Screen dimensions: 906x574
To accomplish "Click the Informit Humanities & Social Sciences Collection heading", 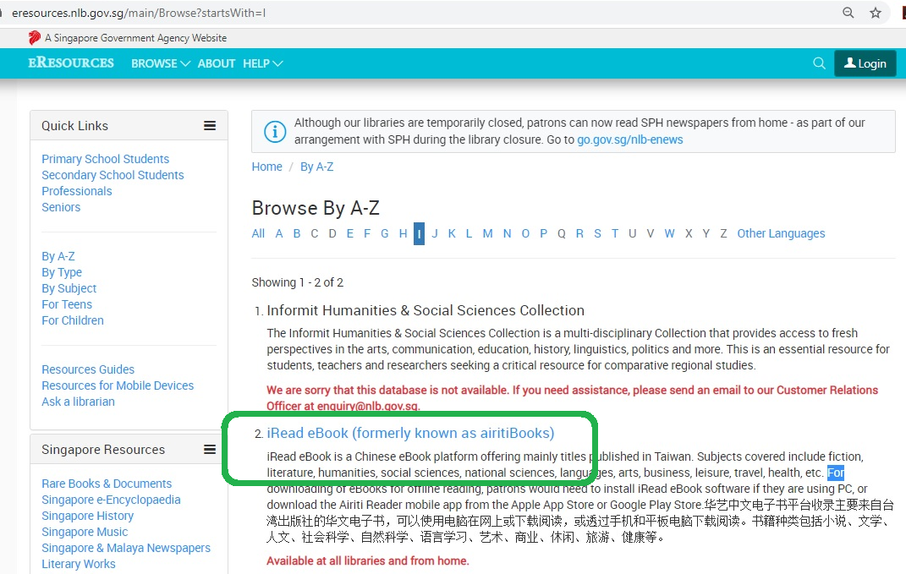I will (x=426, y=311).
